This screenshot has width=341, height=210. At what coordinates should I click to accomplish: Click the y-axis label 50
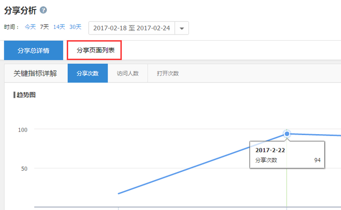click(24, 169)
